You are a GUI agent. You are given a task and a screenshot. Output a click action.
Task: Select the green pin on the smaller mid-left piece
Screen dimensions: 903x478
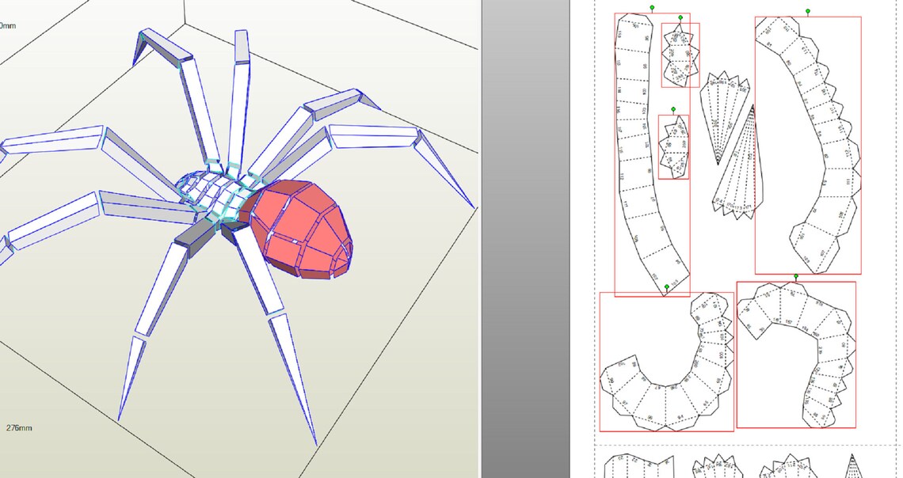click(x=673, y=108)
